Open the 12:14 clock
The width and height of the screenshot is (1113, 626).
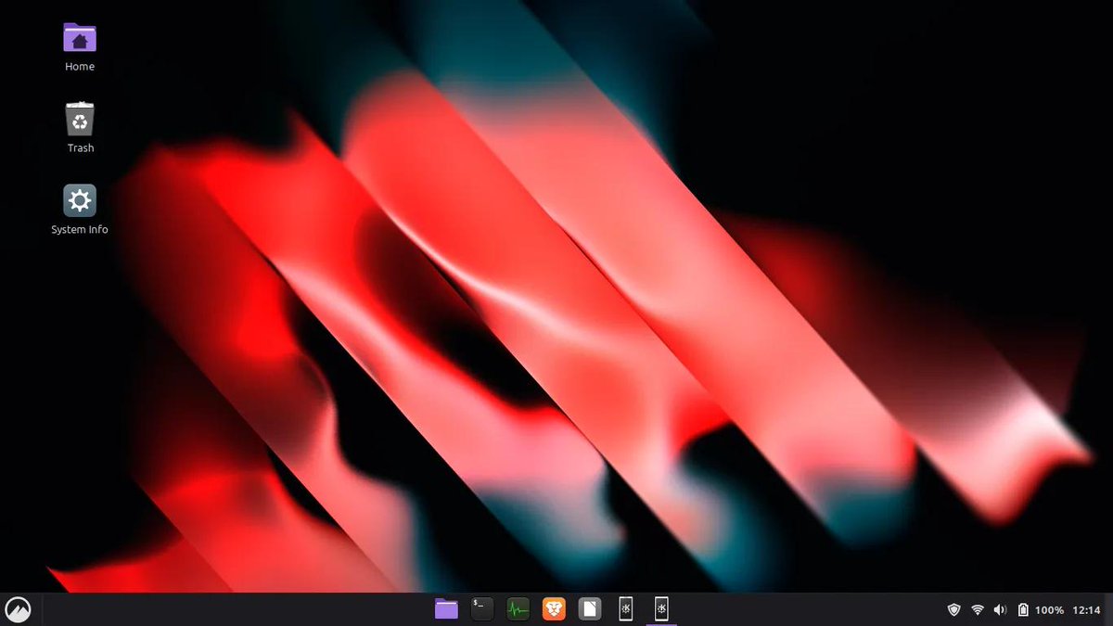[x=1086, y=610]
